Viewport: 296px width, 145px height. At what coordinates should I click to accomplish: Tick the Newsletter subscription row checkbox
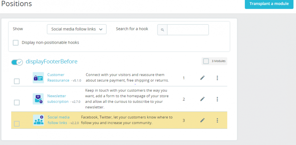pos(17,102)
